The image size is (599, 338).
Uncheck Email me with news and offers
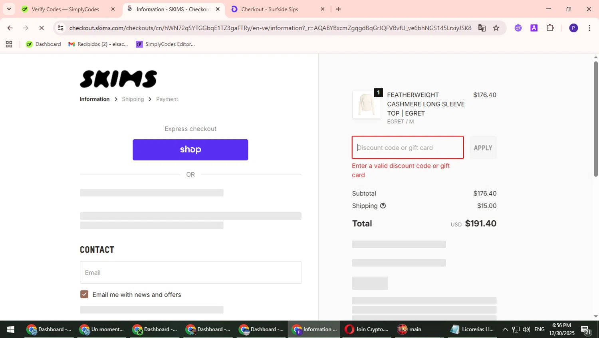(x=84, y=295)
